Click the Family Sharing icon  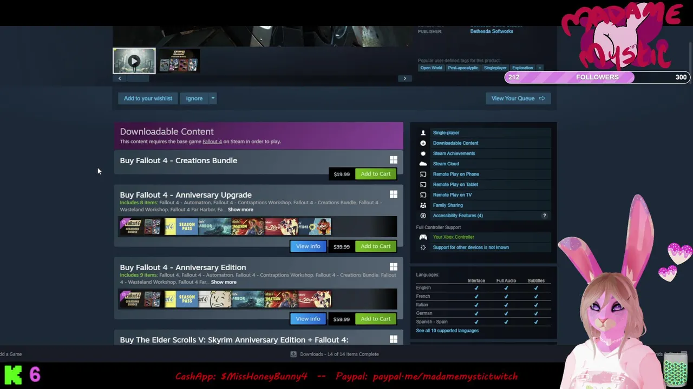click(x=423, y=205)
